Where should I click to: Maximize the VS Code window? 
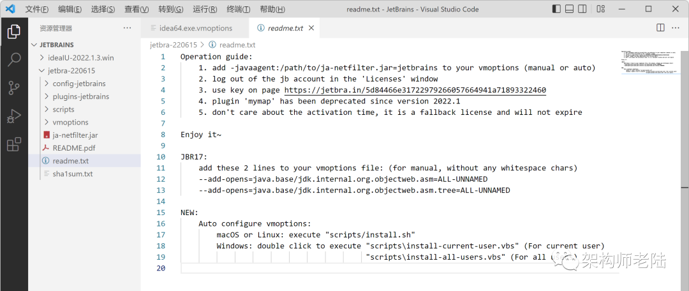(649, 9)
